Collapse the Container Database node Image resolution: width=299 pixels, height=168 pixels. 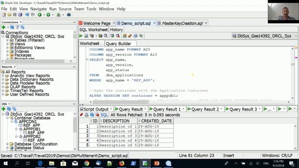tap(7, 118)
